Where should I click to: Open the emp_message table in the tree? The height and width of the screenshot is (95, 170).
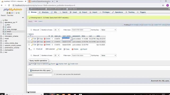pos(12,29)
